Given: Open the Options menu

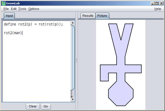Looking at the screenshot, I should tap(34, 9).
